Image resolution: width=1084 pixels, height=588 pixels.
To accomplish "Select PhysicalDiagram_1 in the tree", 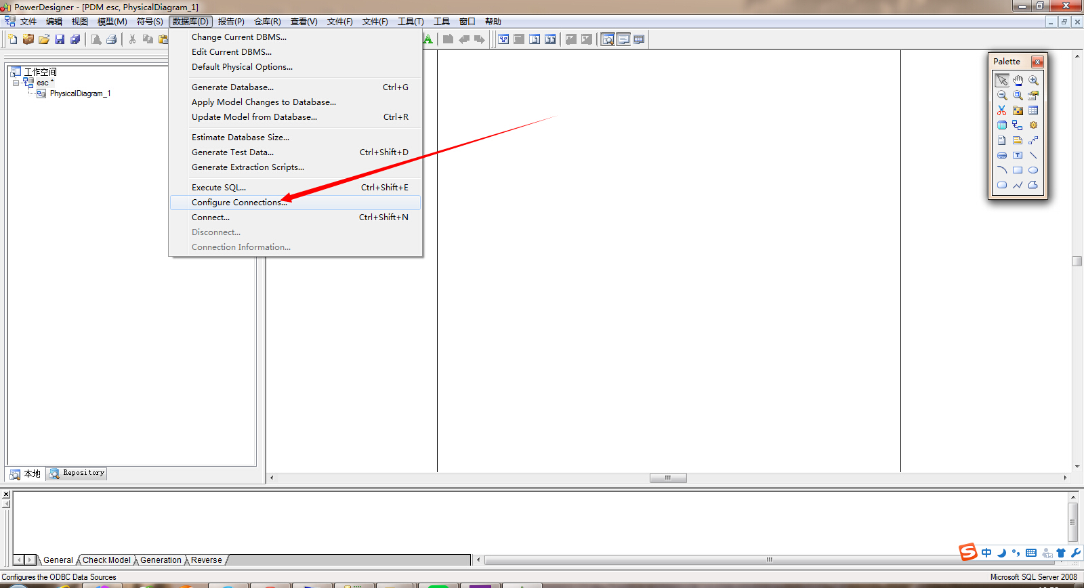I will point(79,93).
